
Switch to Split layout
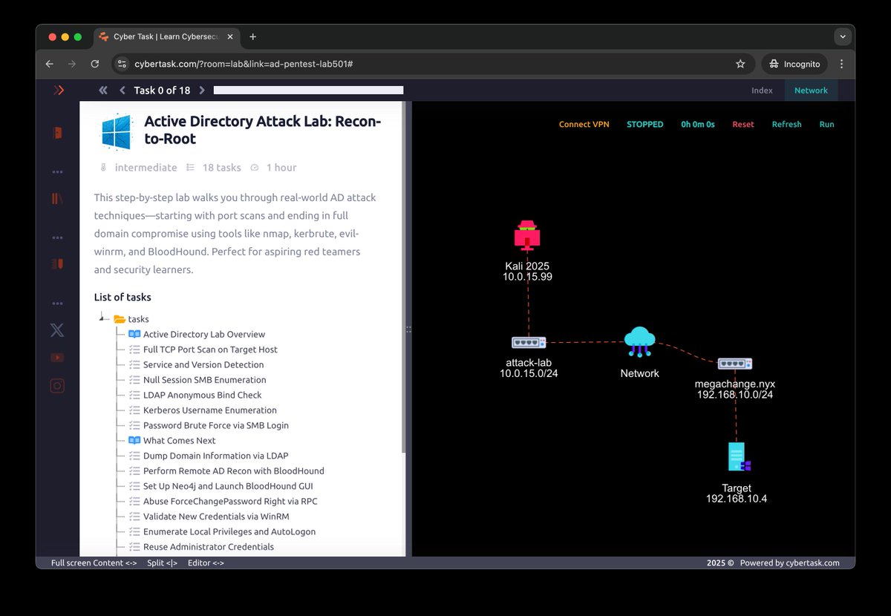point(162,563)
